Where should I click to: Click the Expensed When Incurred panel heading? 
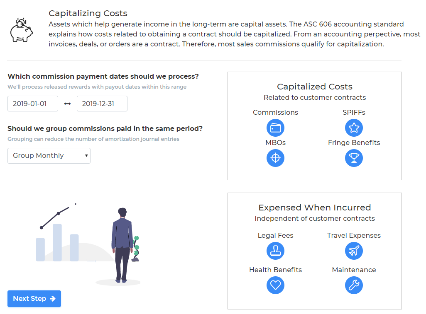(314, 208)
